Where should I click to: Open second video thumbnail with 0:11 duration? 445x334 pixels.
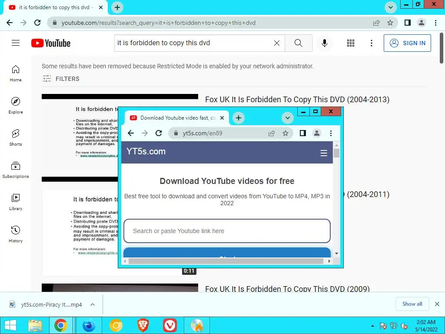coord(80,233)
